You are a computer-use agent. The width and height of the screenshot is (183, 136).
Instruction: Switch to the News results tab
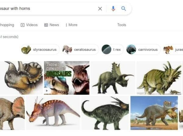54,25
